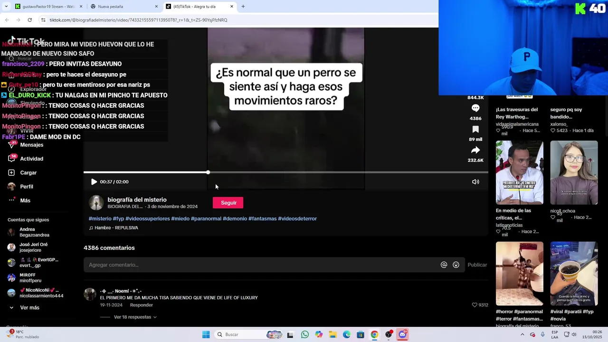Open Perfil in the sidebar
608x342 pixels.
tap(26, 187)
